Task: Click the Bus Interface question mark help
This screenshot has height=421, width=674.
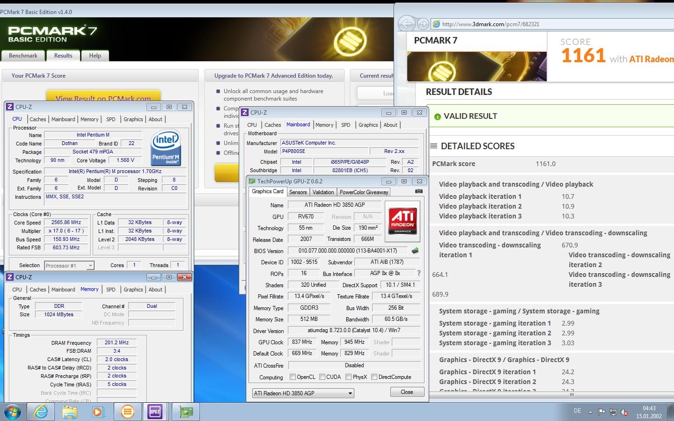Action: click(x=419, y=273)
